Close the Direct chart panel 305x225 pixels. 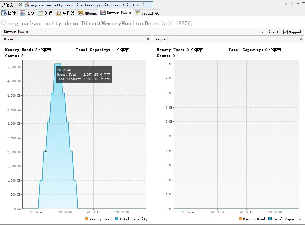pyautogui.click(x=148, y=39)
